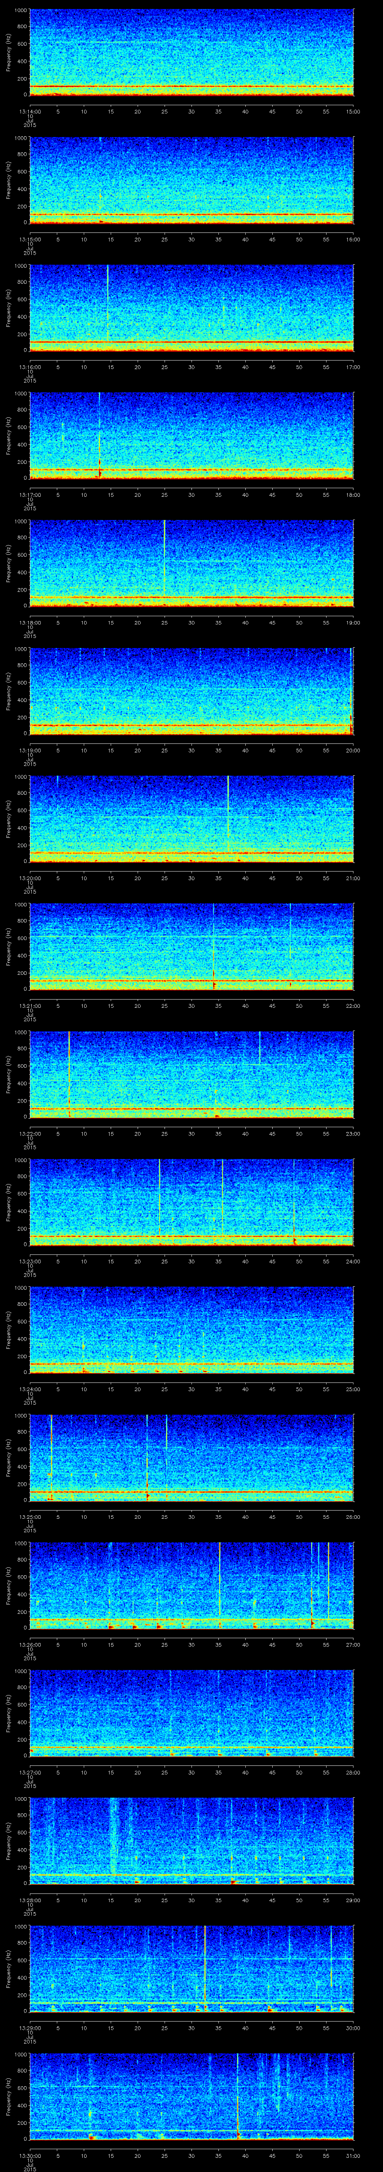Select the '27:00' end time label
Screen dimensions: 383x2172
click(x=353, y=1644)
